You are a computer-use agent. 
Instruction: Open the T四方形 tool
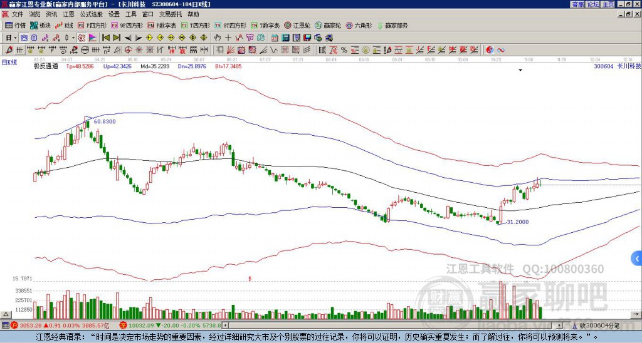click(196, 25)
